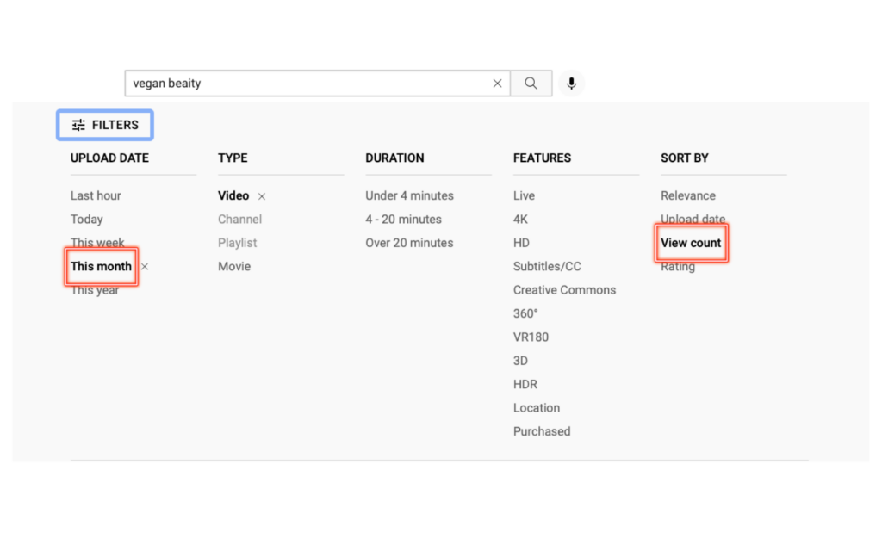
Task: Select Movie under Type
Action: tap(234, 267)
